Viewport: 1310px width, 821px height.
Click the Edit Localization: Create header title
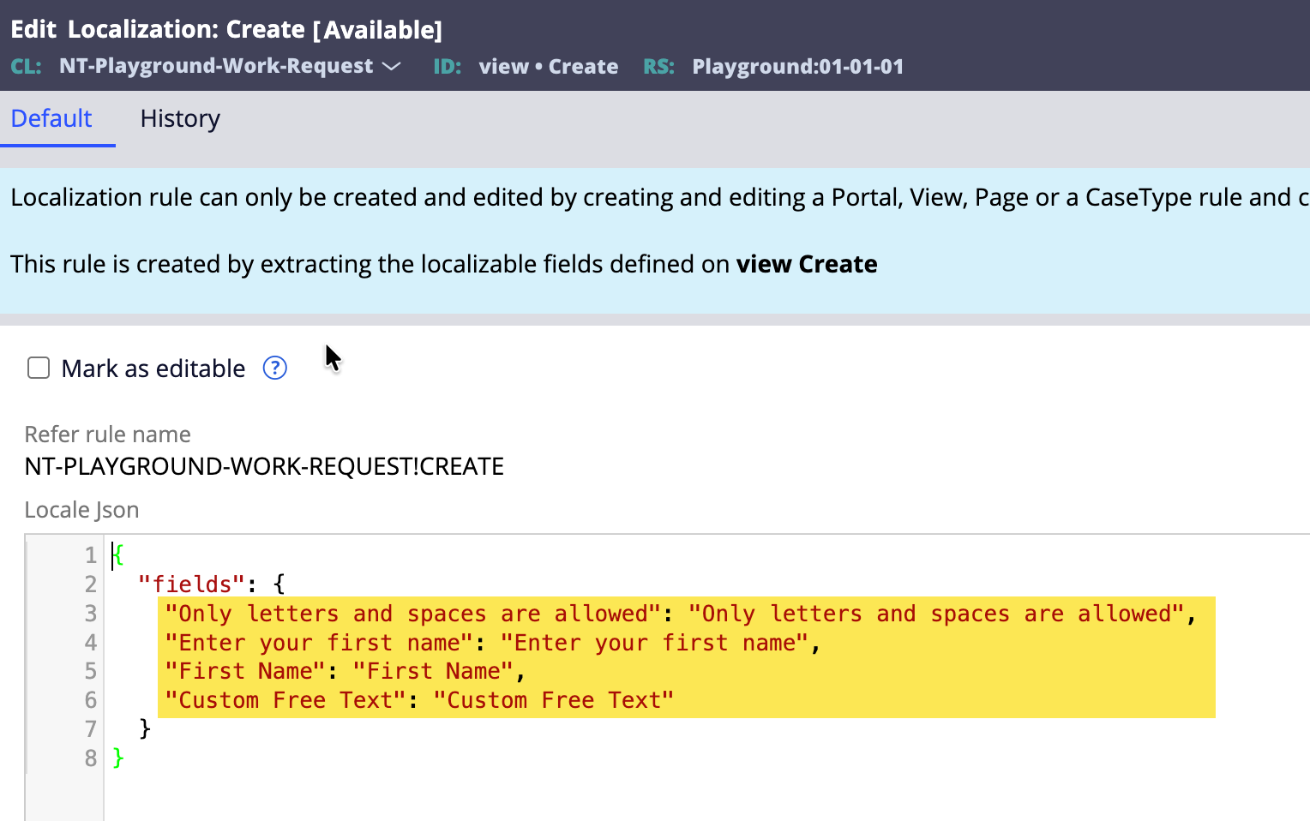pyautogui.click(x=226, y=29)
